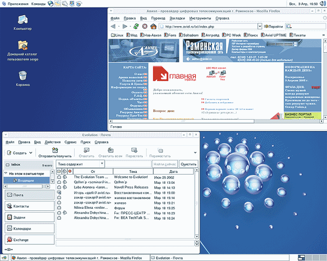
Task: Stop page loading in Firefox
Action: click(145, 27)
